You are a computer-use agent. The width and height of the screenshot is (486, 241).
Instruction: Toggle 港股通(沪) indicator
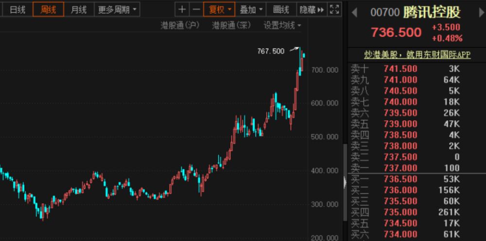[x=180, y=25]
